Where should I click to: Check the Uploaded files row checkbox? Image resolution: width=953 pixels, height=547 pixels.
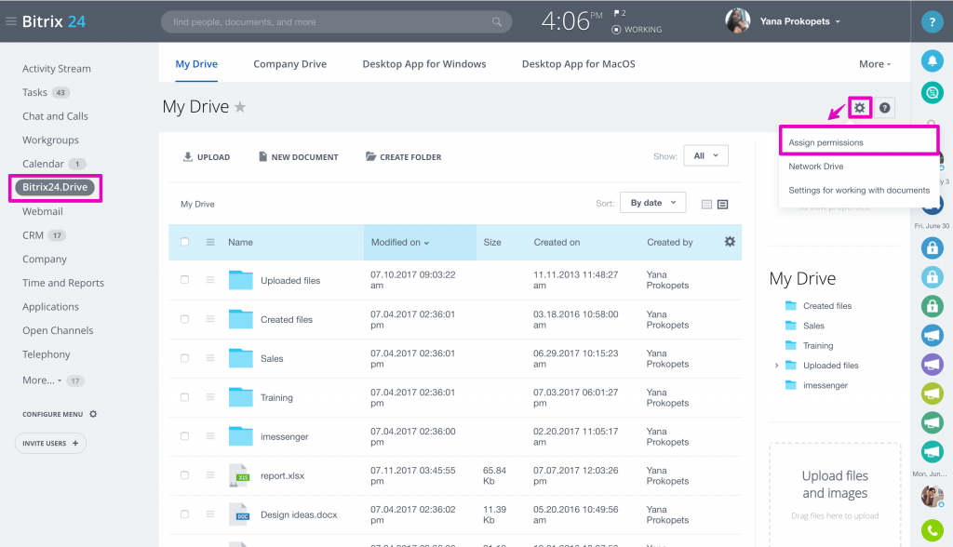pyautogui.click(x=185, y=280)
